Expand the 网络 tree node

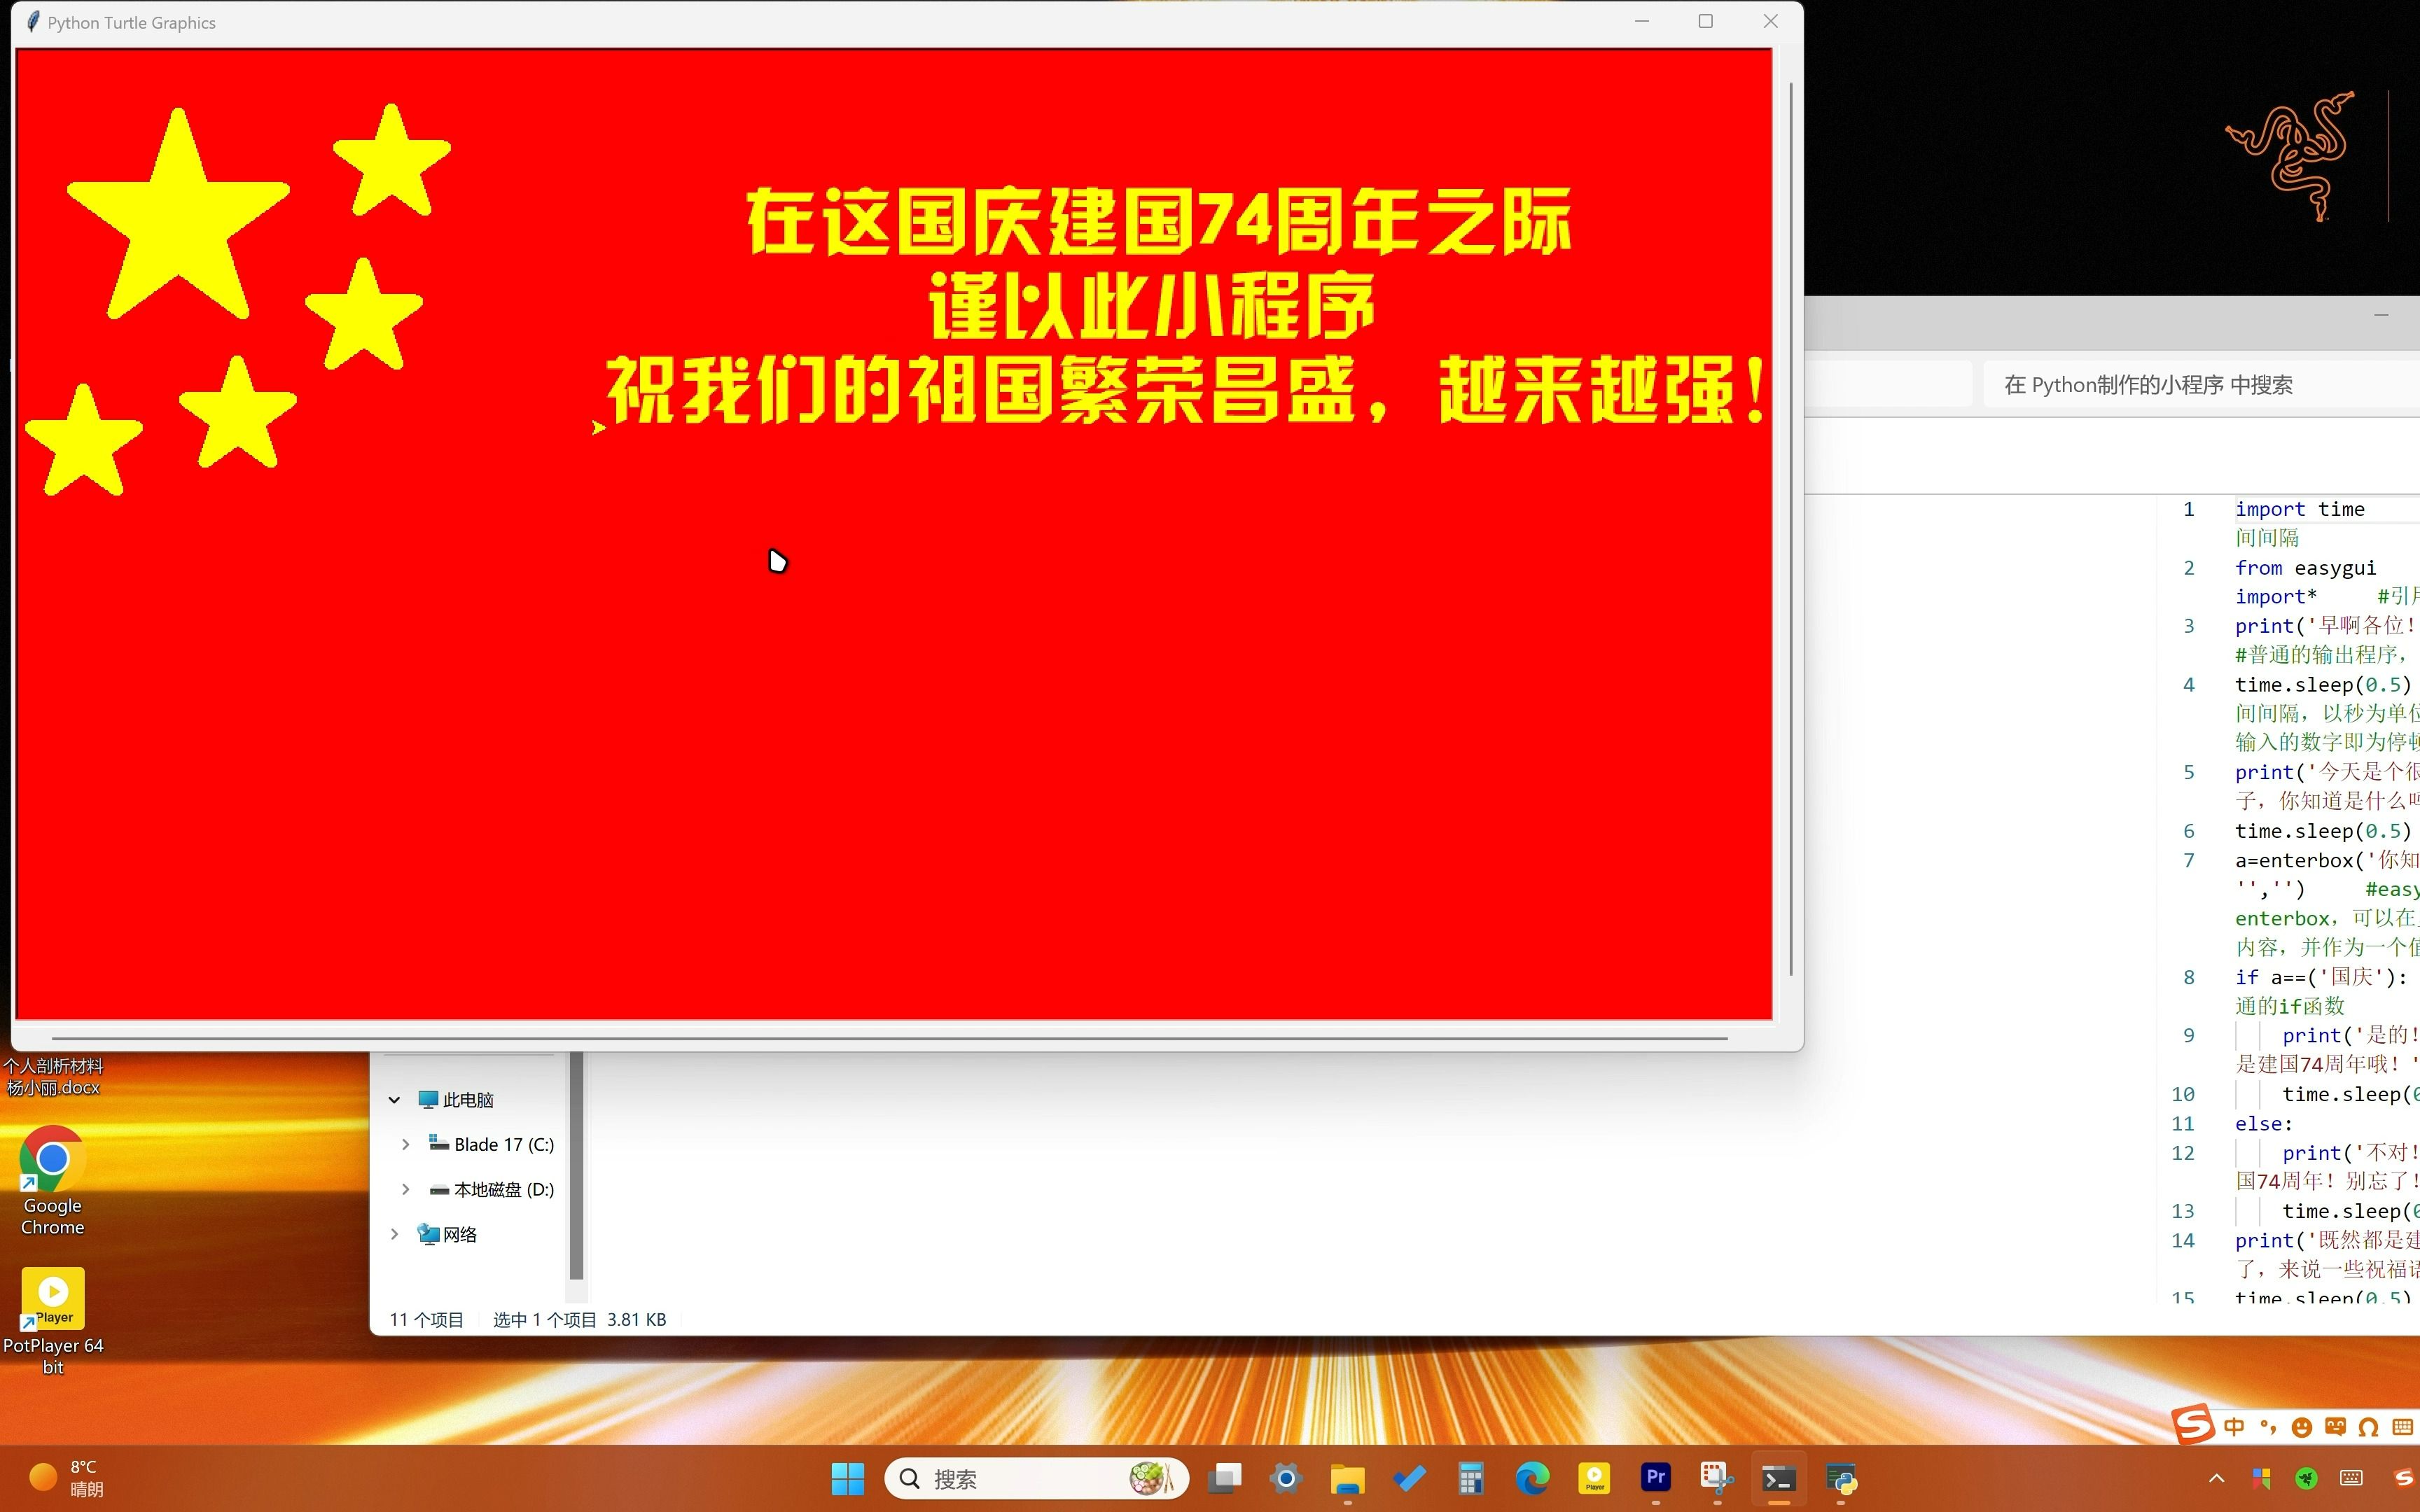click(x=394, y=1234)
